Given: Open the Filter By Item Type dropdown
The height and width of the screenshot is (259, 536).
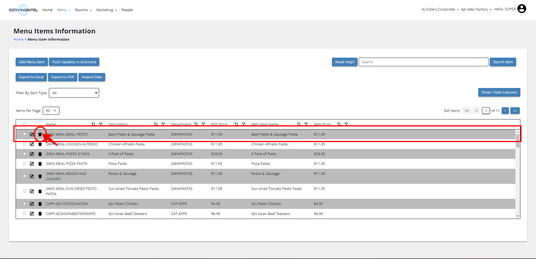Looking at the screenshot, I should [x=74, y=93].
